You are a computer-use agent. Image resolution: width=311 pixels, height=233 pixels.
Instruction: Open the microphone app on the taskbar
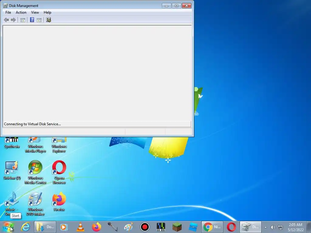pos(112,227)
